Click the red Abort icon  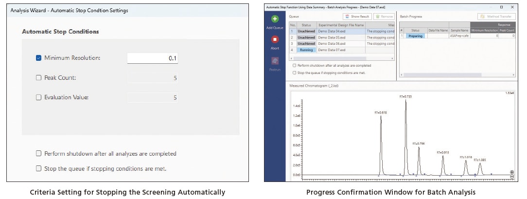275,40
